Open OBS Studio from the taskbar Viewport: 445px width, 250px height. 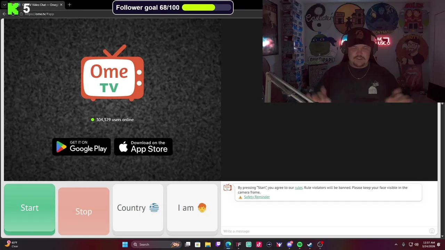click(320, 244)
